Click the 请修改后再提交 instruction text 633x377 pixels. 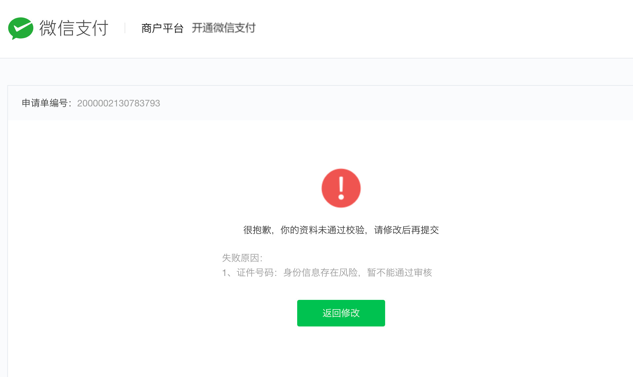pyautogui.click(x=406, y=230)
